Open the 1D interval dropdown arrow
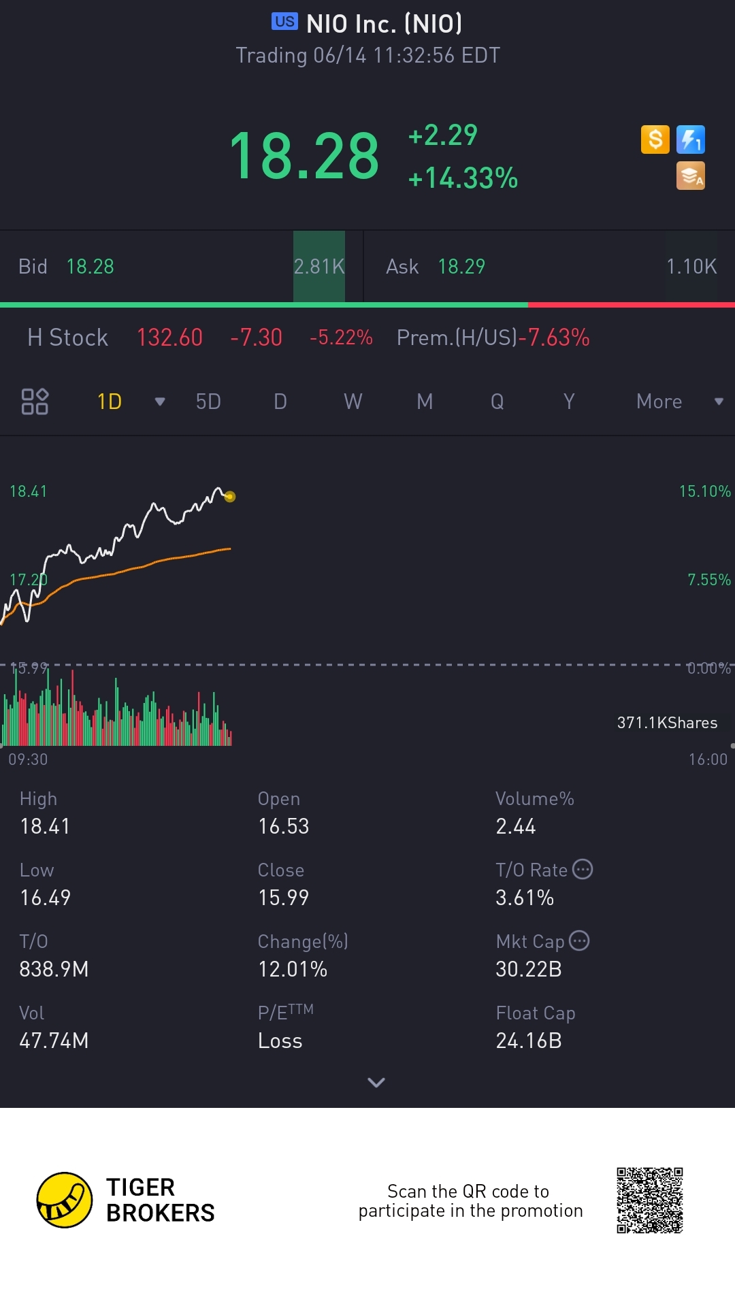 tap(160, 402)
